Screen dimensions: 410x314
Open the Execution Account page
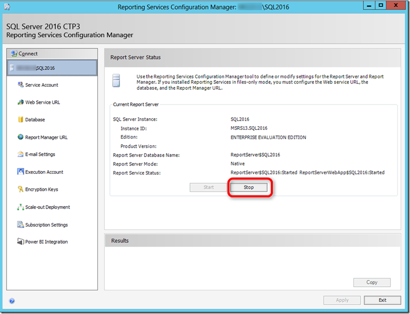44,172
